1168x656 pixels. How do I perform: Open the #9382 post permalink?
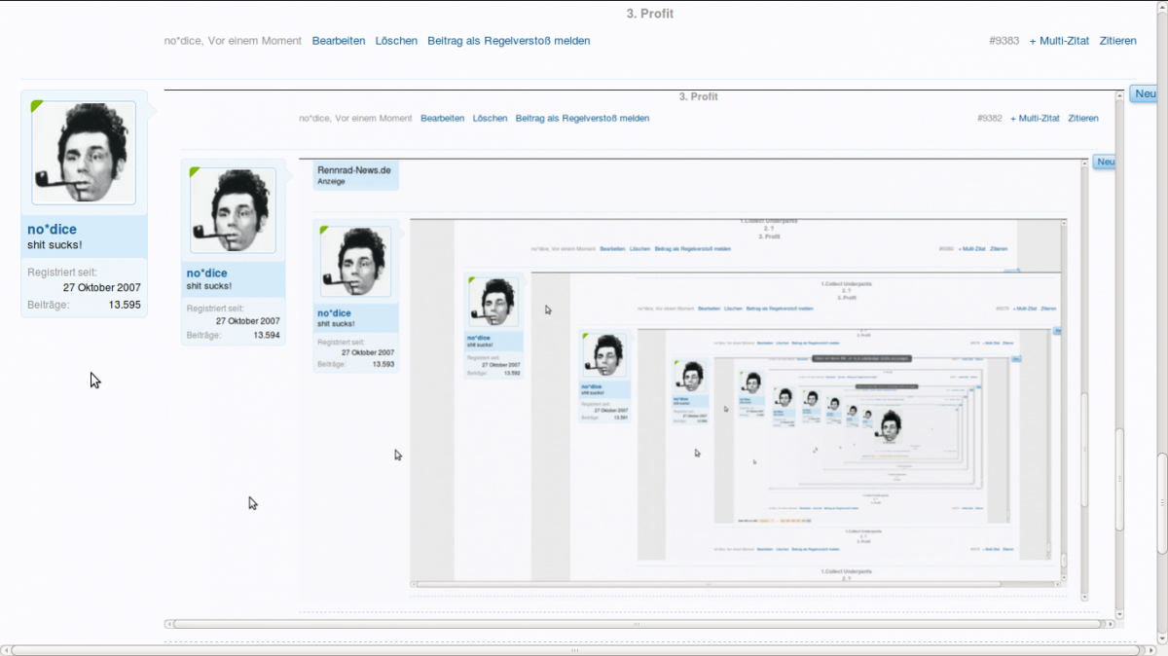[989, 119]
